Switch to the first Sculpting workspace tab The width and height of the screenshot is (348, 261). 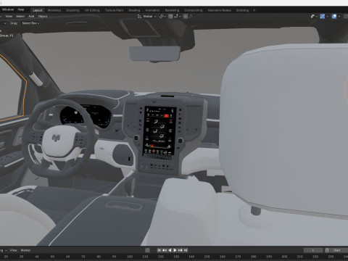point(72,10)
